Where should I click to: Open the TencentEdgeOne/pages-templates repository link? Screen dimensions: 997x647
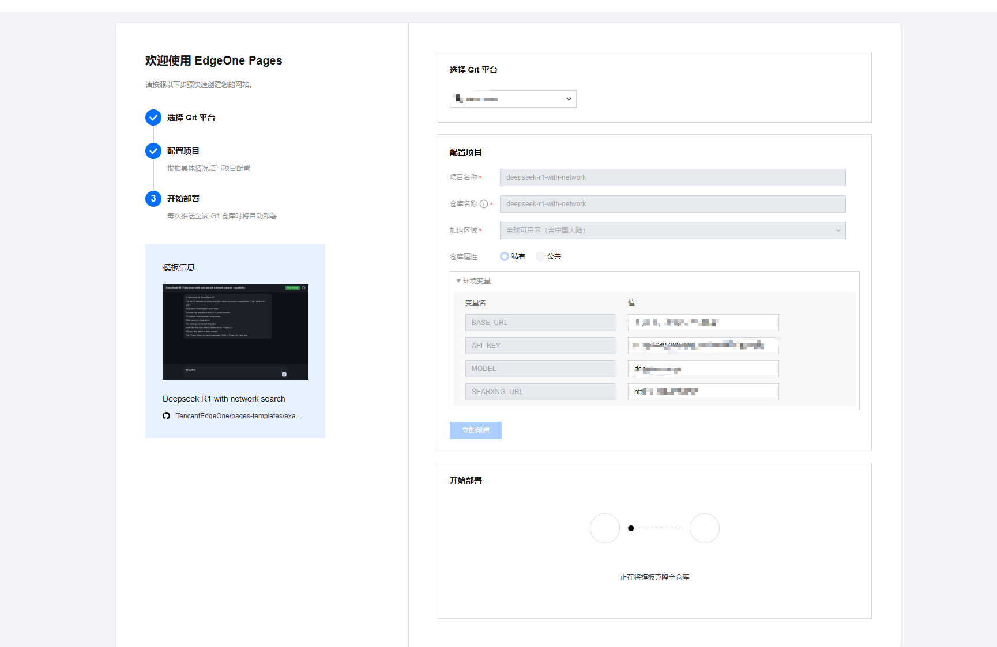(239, 416)
